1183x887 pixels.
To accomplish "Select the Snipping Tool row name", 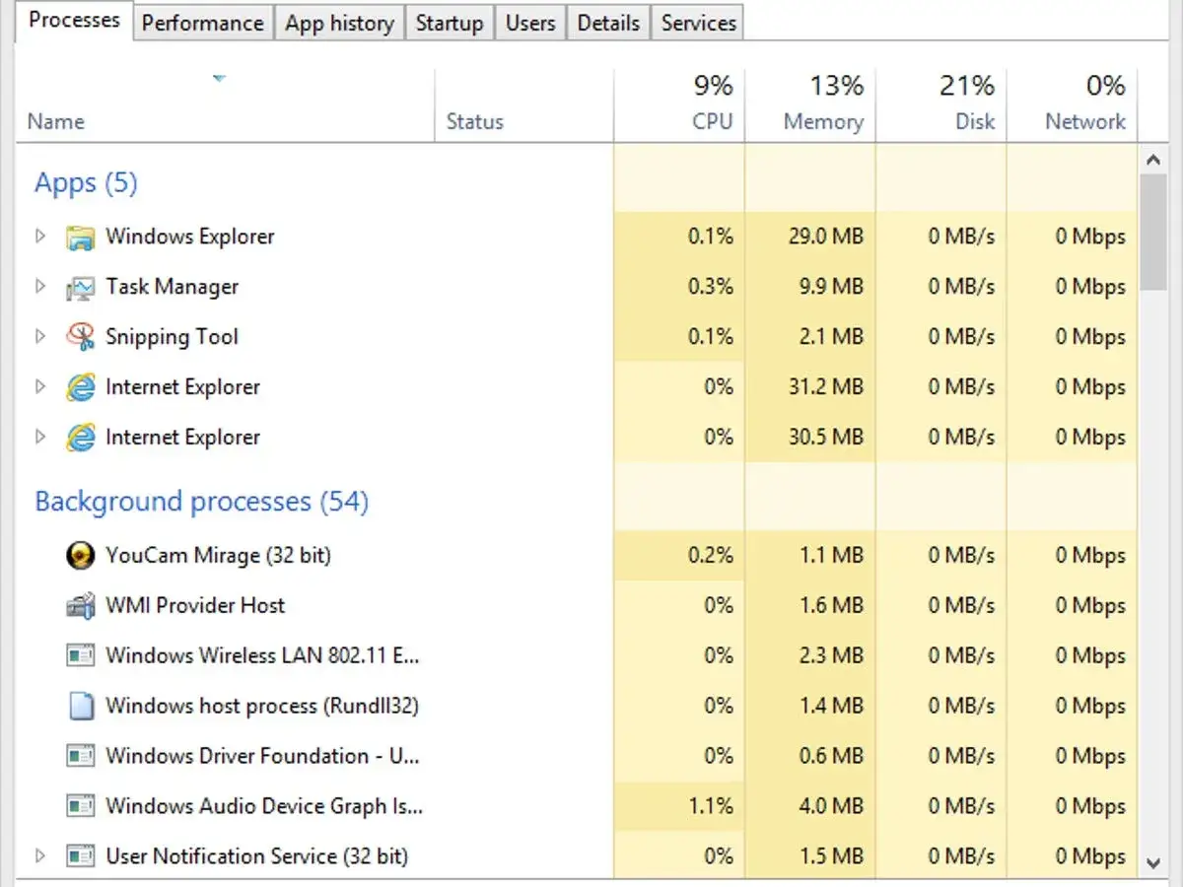I will coord(173,337).
